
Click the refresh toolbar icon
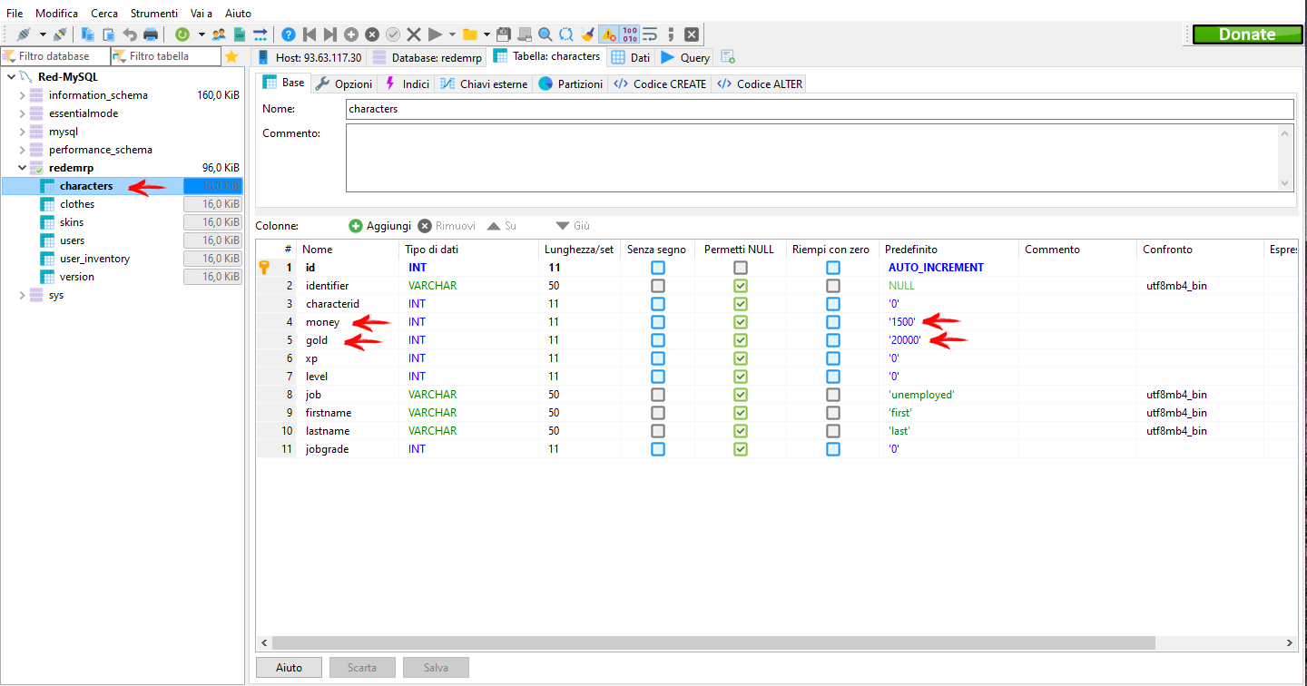coord(182,34)
